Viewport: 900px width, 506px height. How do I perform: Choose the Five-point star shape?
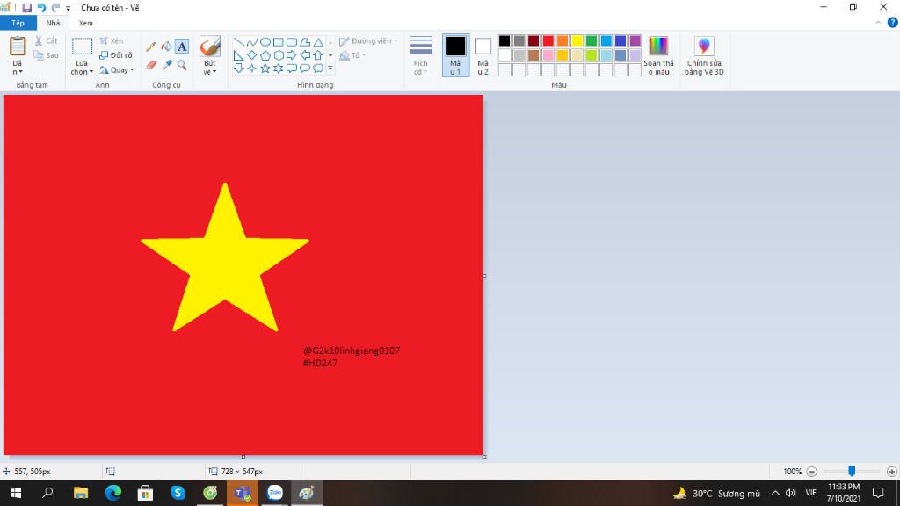265,69
